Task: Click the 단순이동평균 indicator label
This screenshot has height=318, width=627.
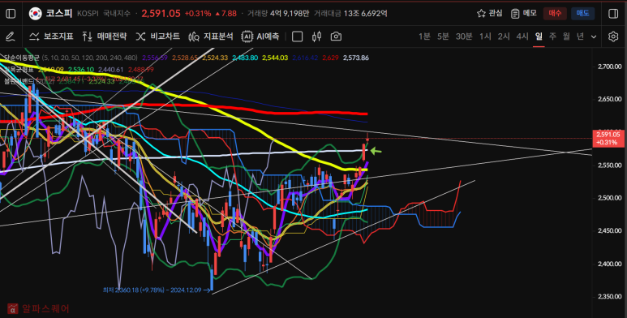Action: [21, 58]
